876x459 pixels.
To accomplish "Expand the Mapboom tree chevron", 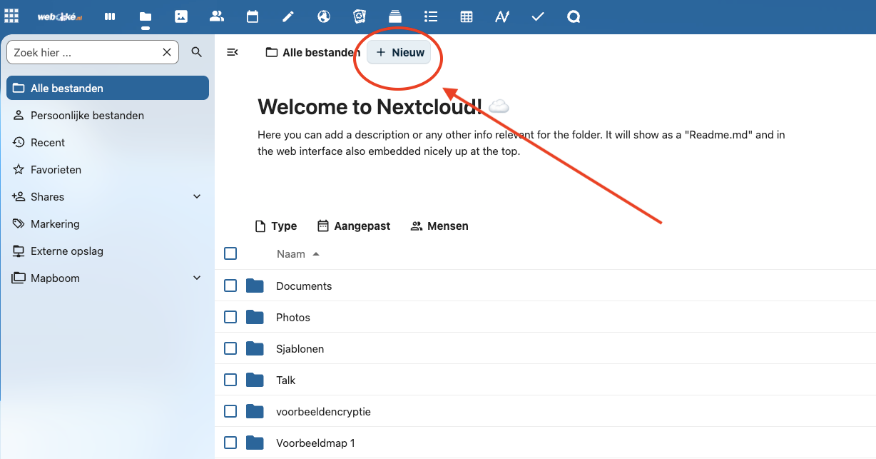I will (x=198, y=278).
